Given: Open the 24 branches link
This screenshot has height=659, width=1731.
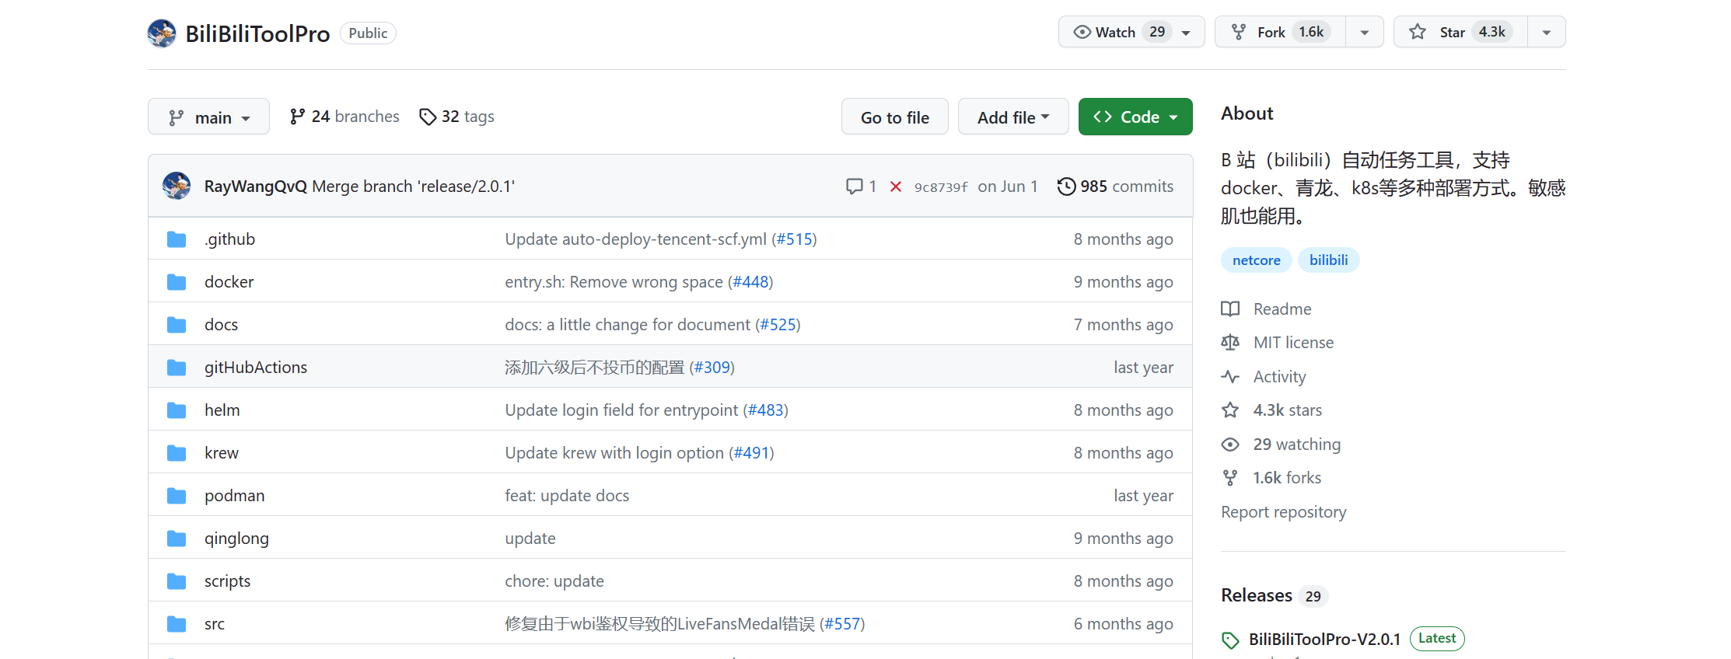Looking at the screenshot, I should tap(344, 117).
